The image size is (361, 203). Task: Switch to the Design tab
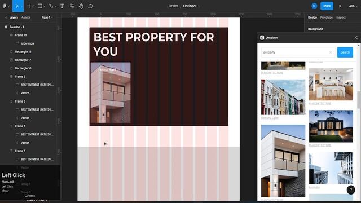click(312, 17)
